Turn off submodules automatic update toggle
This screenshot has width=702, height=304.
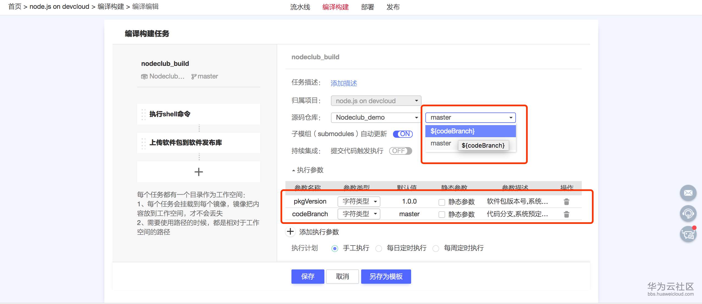tap(403, 134)
